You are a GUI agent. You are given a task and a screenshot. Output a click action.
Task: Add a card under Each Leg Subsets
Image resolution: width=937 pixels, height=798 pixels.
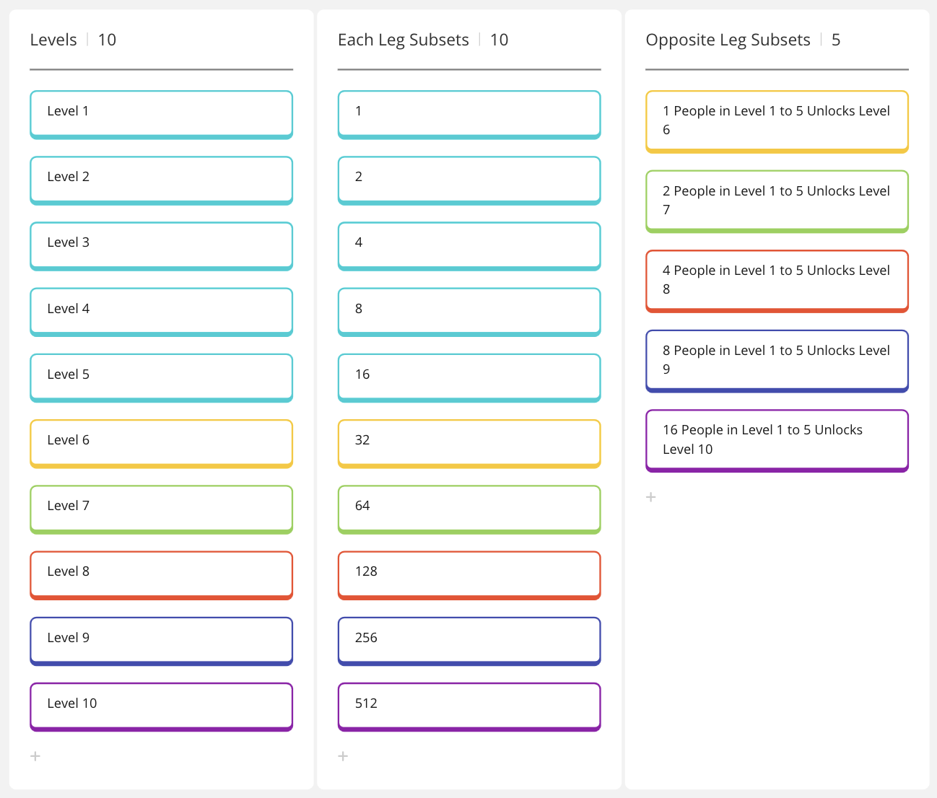[343, 756]
